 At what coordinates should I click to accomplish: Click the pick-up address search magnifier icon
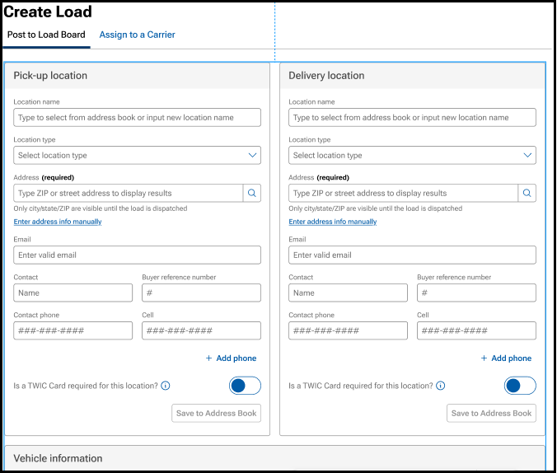coord(252,193)
